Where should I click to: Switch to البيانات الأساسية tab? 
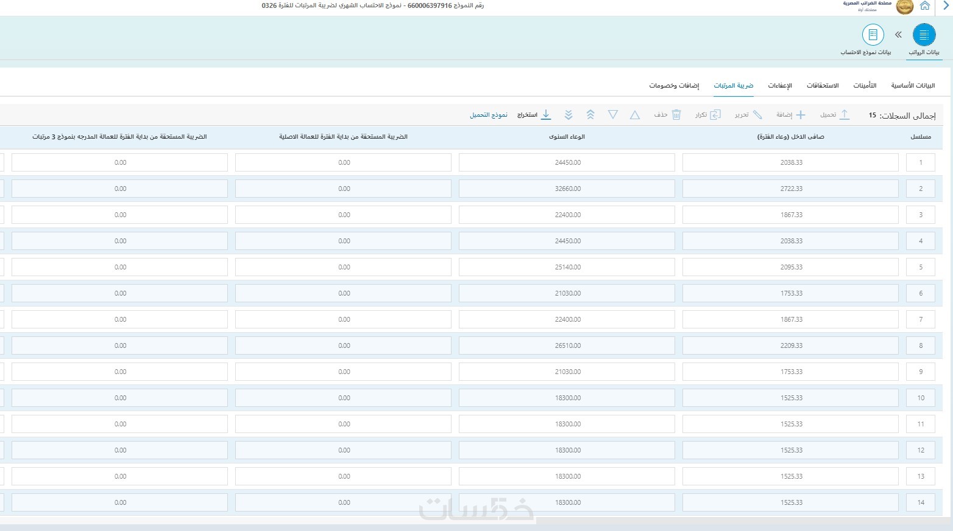tap(913, 85)
